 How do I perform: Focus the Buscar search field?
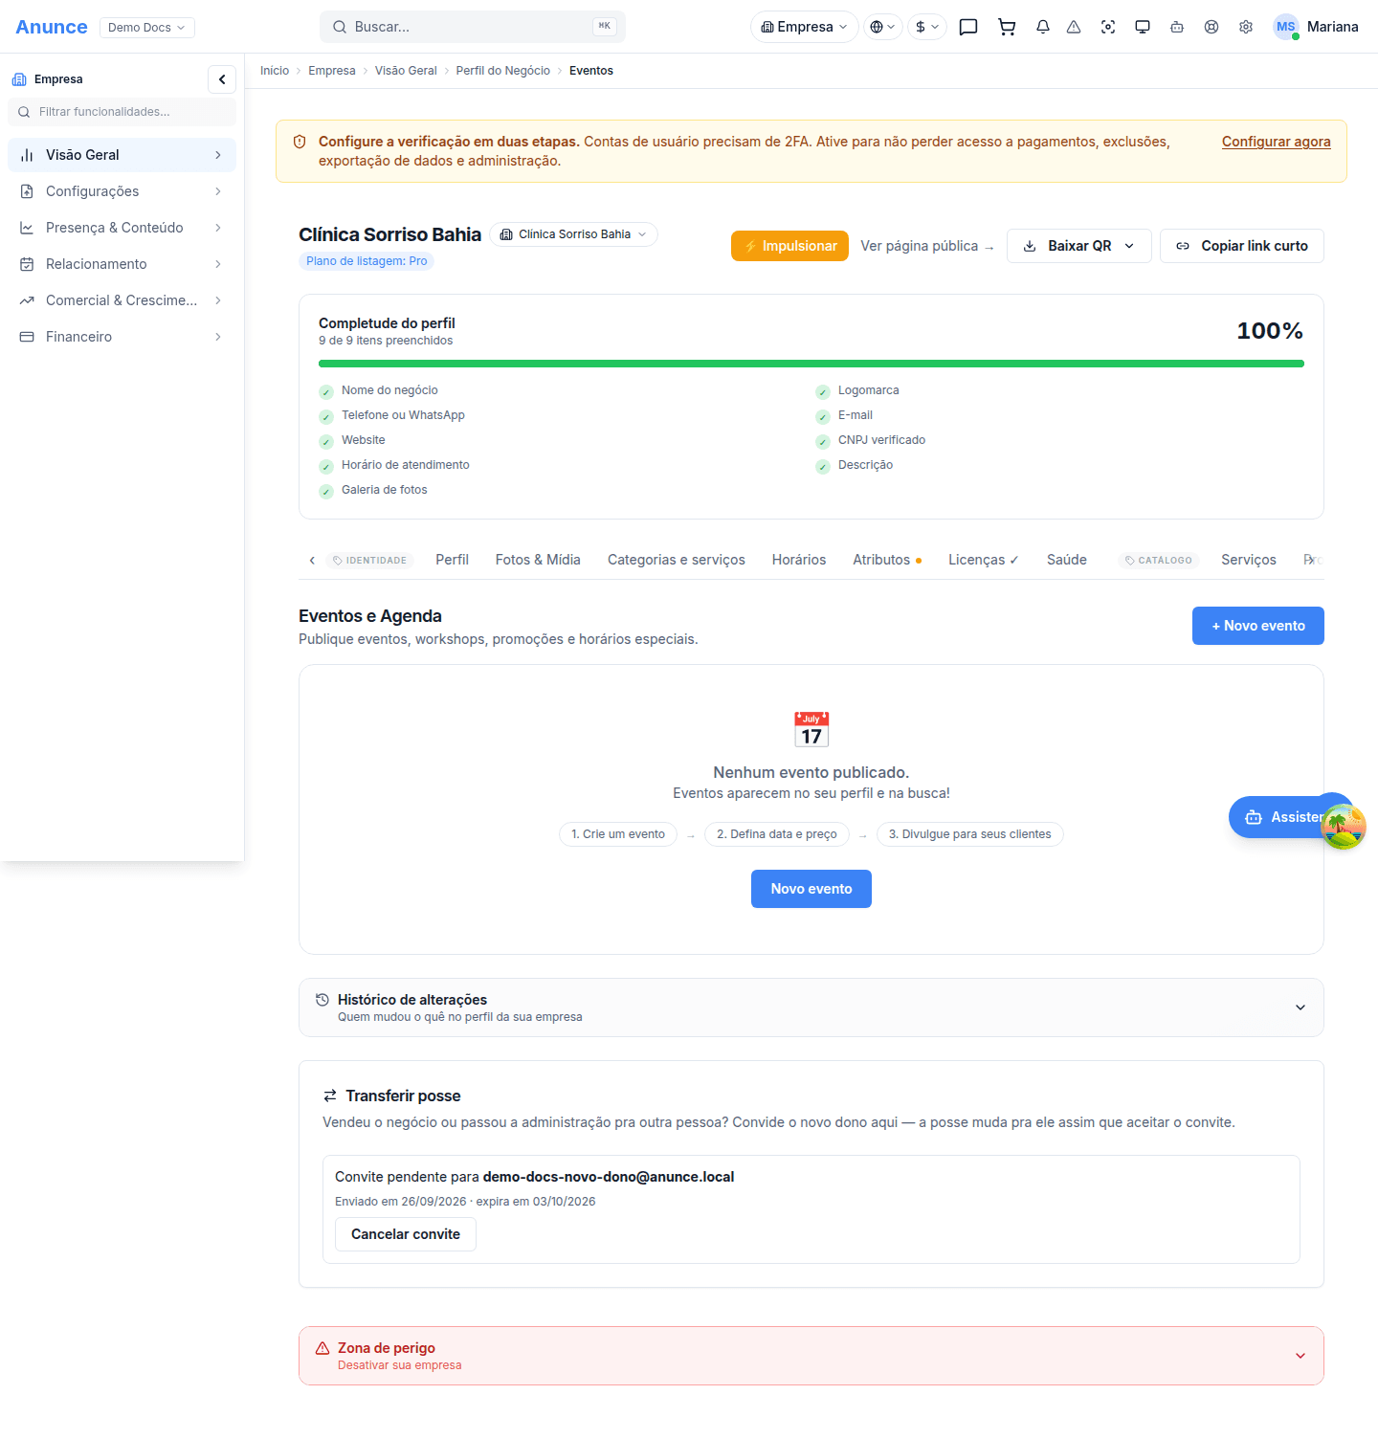[473, 27]
